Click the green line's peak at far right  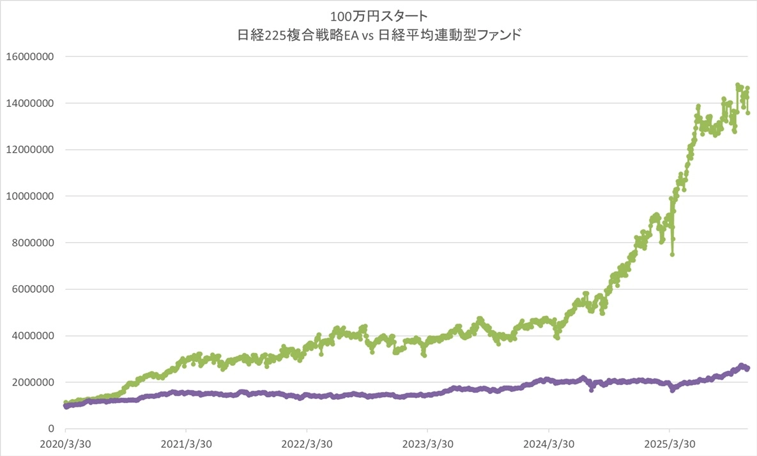coord(738,85)
